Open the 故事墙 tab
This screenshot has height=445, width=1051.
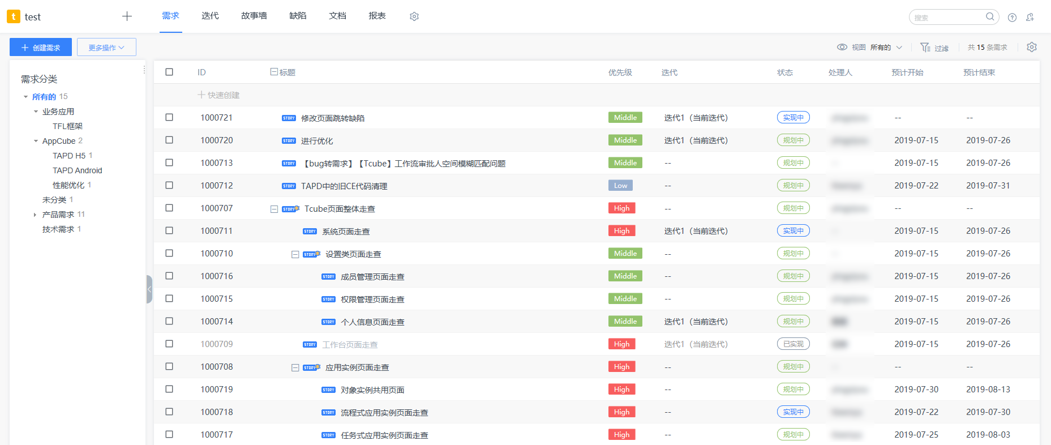[254, 16]
